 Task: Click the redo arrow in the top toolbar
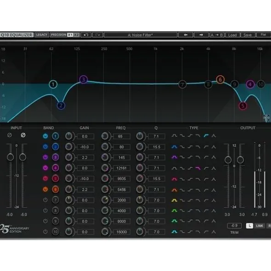pyautogui.click(x=98, y=35)
